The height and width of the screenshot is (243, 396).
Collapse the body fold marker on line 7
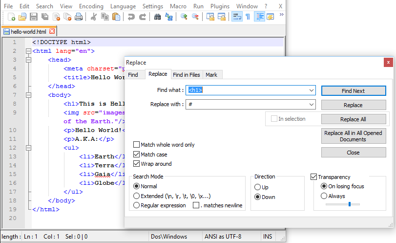28,95
